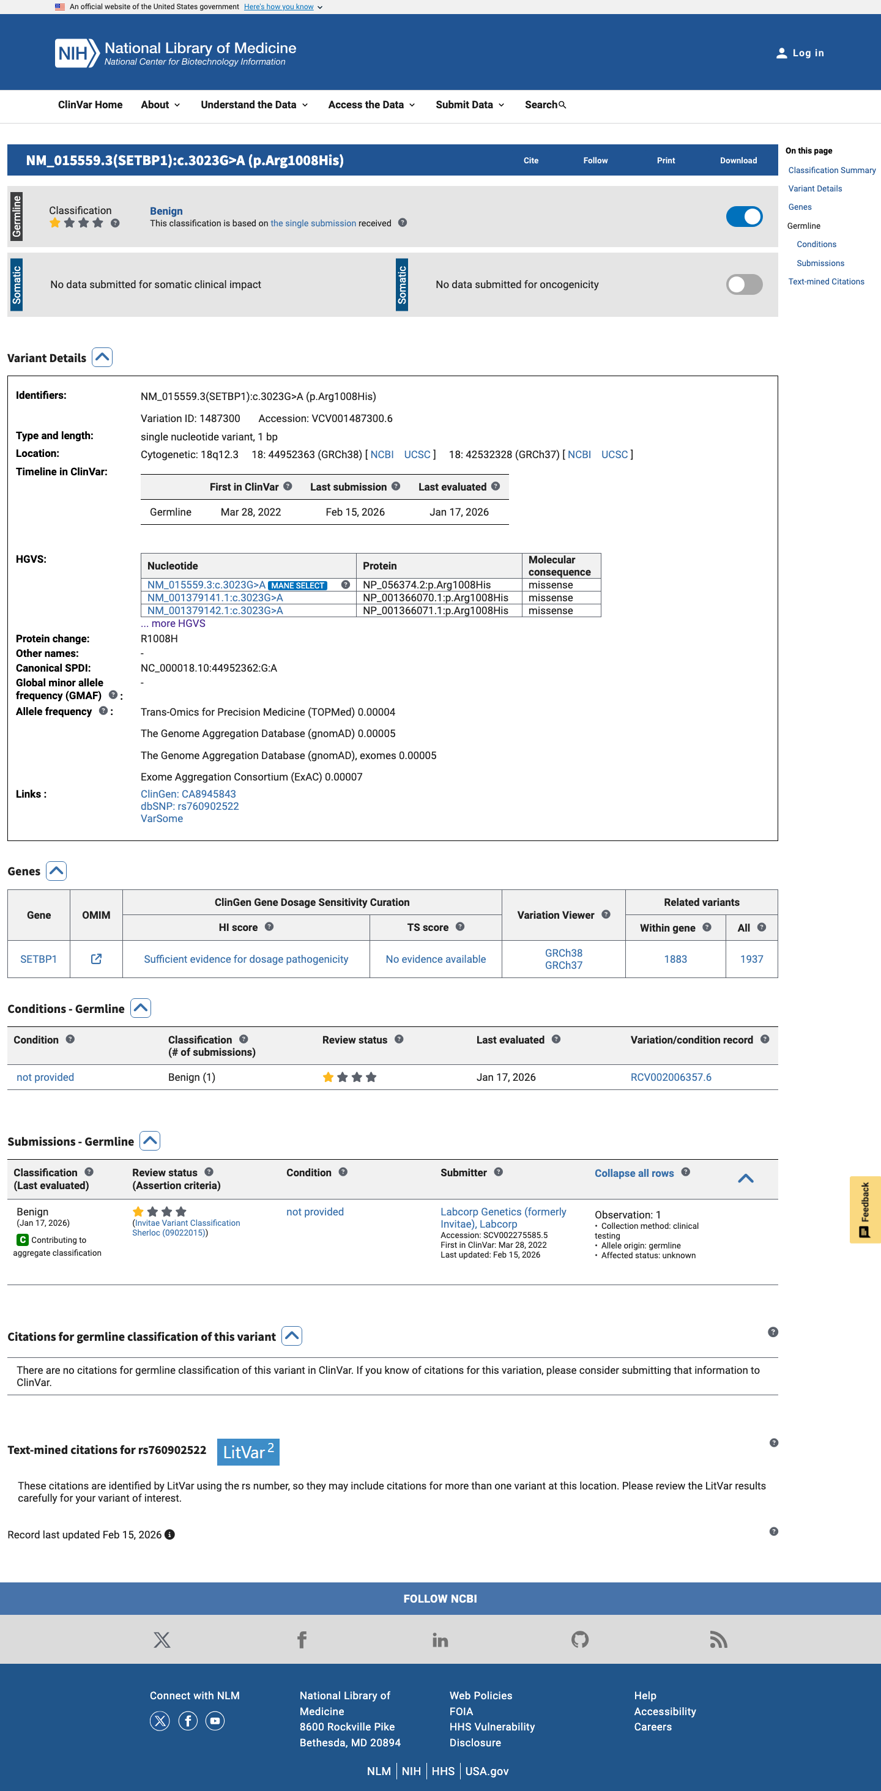The image size is (881, 1791).
Task: Jump to Classification Summary on this page
Action: tap(831, 170)
